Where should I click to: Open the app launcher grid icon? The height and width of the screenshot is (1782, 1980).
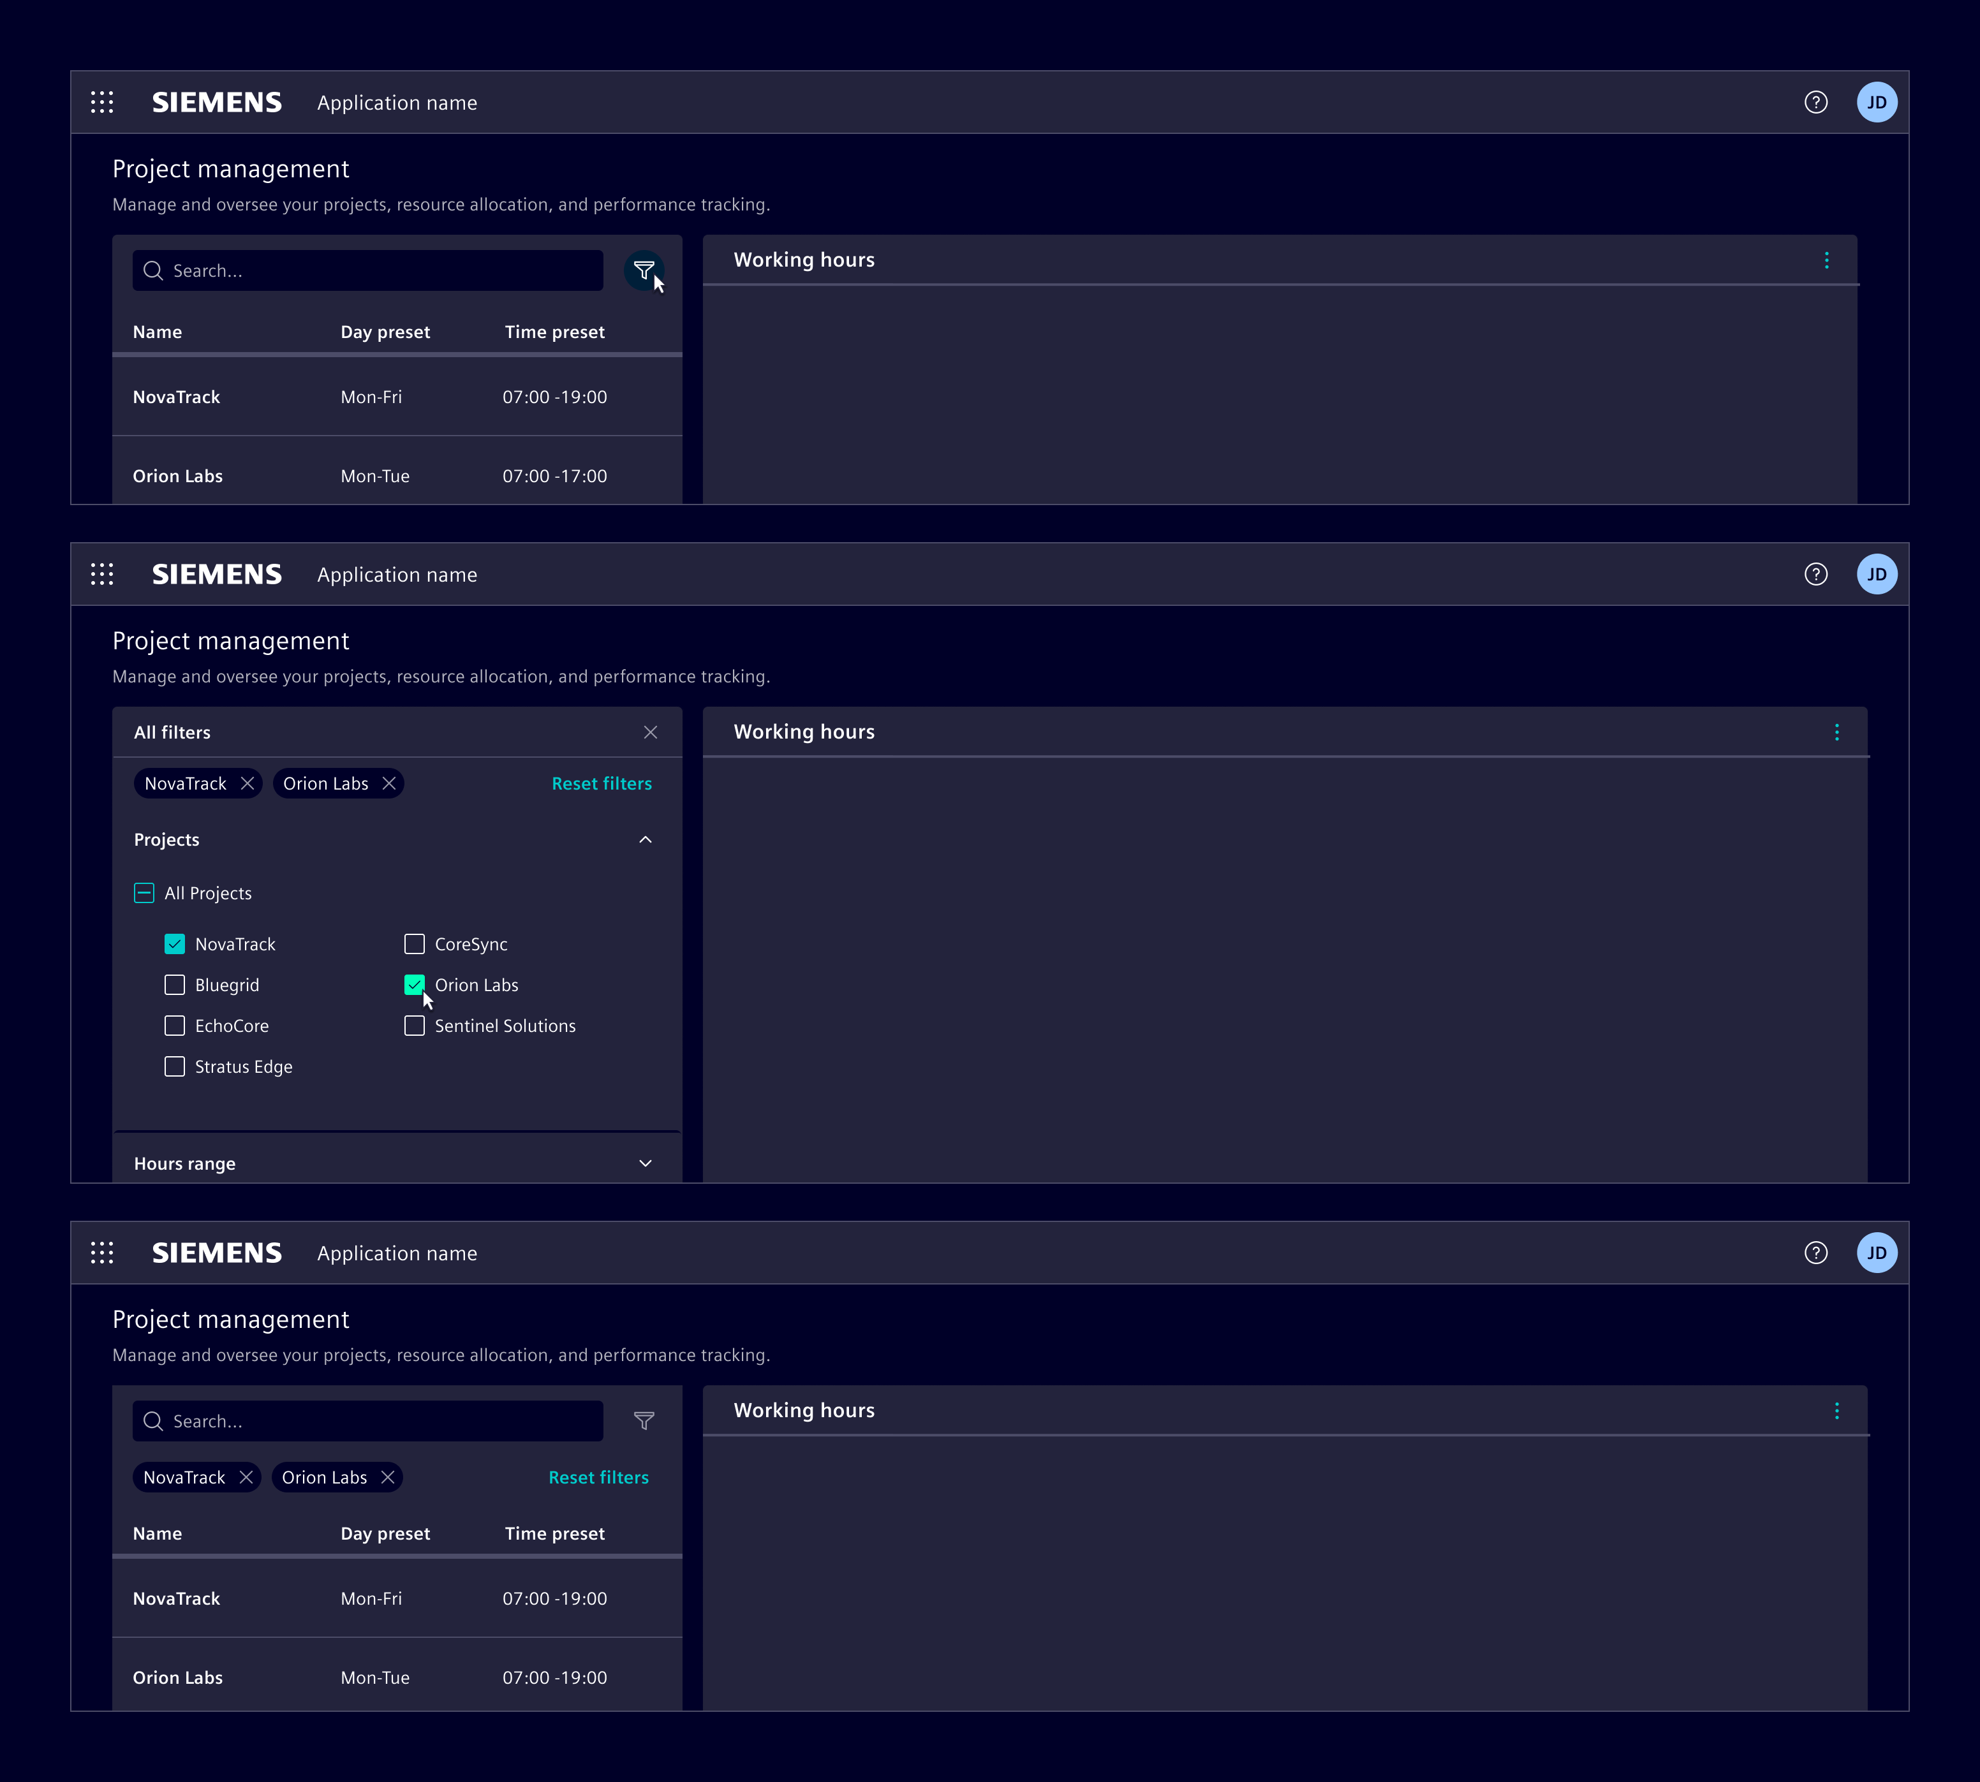(x=102, y=102)
